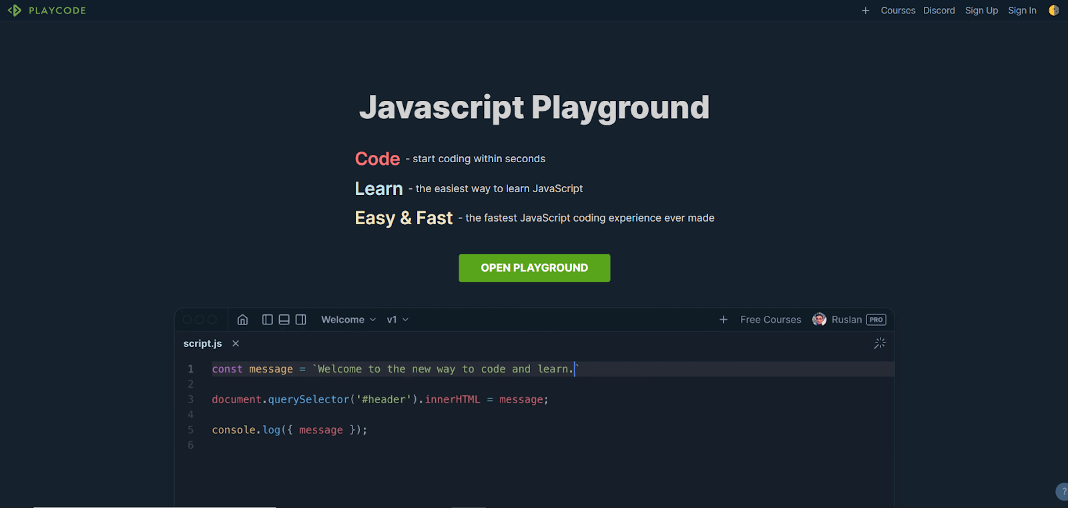Image resolution: width=1068 pixels, height=508 pixels.
Task: Click the Javascript Playground title
Action: coord(534,107)
